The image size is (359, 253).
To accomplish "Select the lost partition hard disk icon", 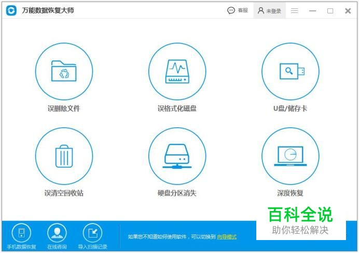I will tap(177, 156).
